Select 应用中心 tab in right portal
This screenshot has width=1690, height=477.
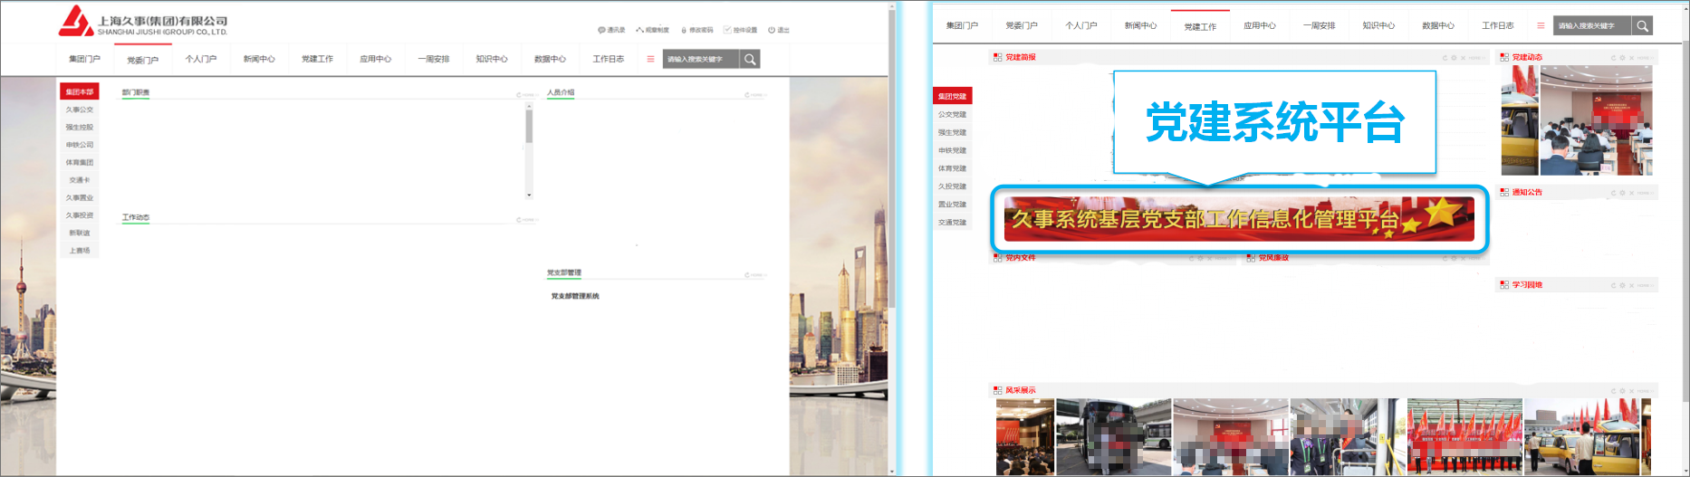[1260, 26]
